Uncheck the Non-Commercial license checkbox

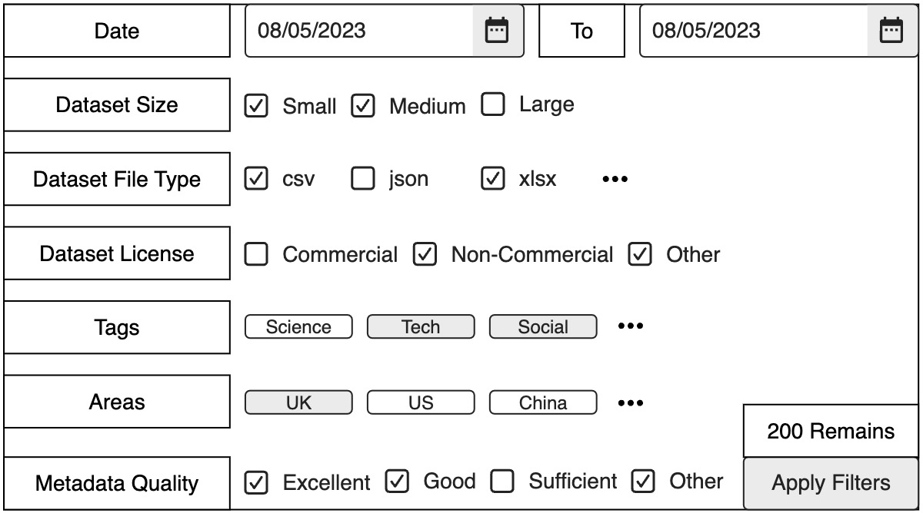tap(425, 254)
